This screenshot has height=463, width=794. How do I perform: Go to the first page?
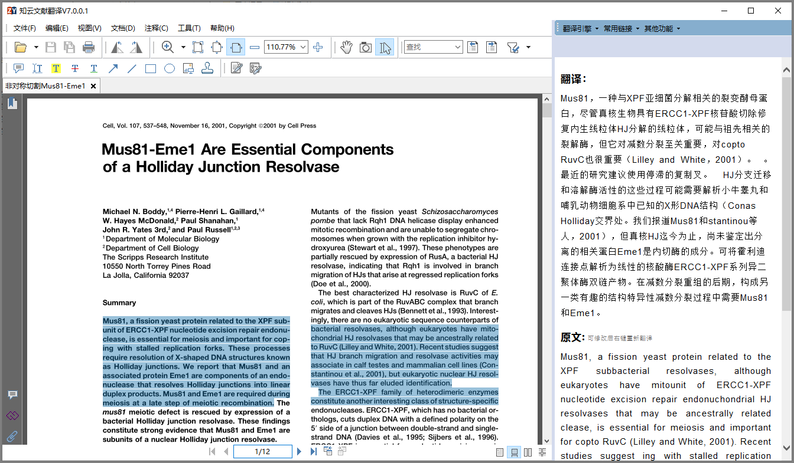coord(212,452)
